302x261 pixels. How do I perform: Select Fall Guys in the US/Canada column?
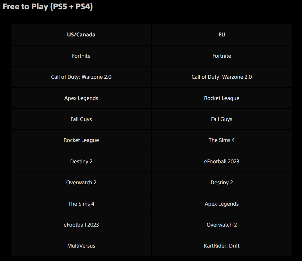coord(81,119)
